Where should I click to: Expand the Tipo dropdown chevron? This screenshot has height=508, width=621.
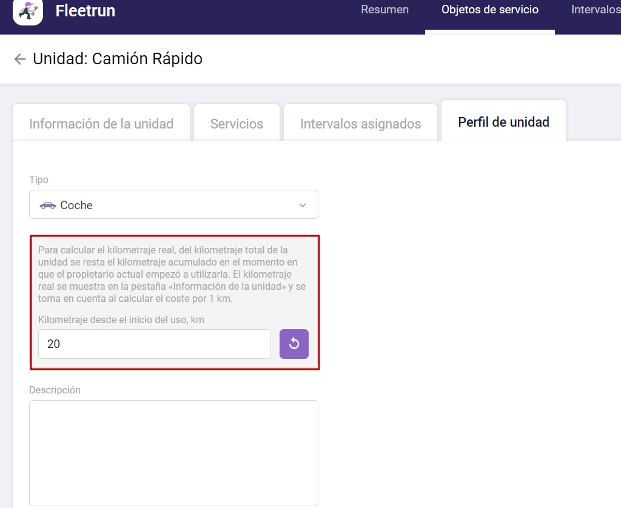[x=303, y=206]
